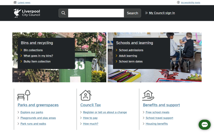Focus the site search text field
This screenshot has height=133, width=214.
[x=96, y=13]
